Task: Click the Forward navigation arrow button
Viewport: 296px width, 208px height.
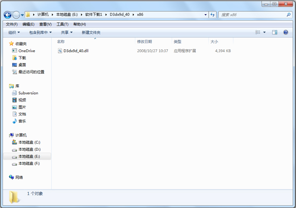Action: pos(17,15)
